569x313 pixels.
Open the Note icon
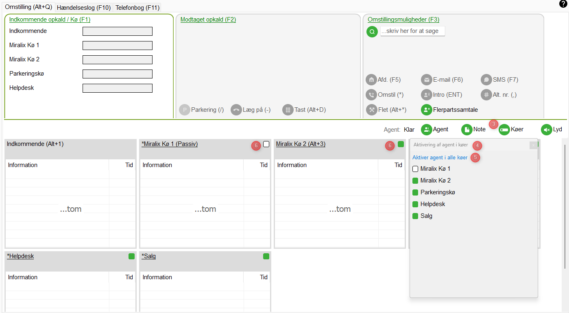pyautogui.click(x=467, y=130)
